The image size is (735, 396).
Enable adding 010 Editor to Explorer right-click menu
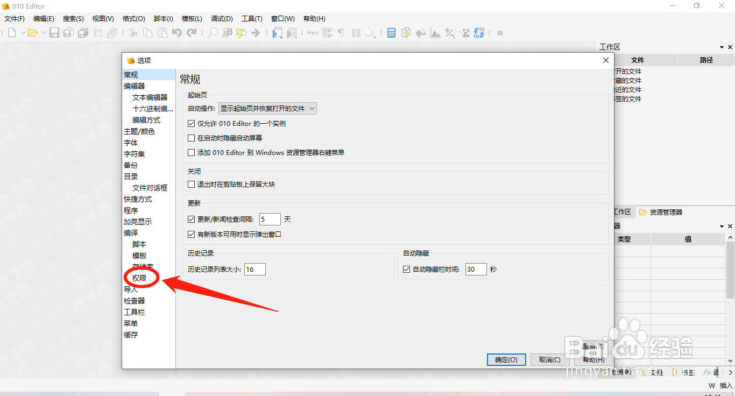(191, 153)
